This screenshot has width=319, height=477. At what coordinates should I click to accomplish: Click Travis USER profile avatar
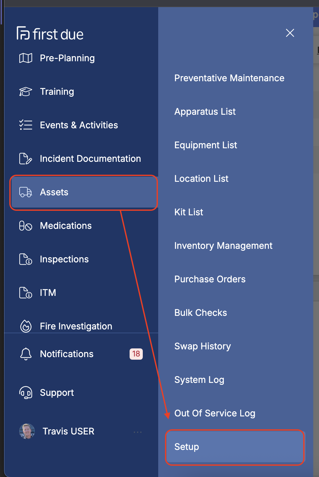click(27, 431)
